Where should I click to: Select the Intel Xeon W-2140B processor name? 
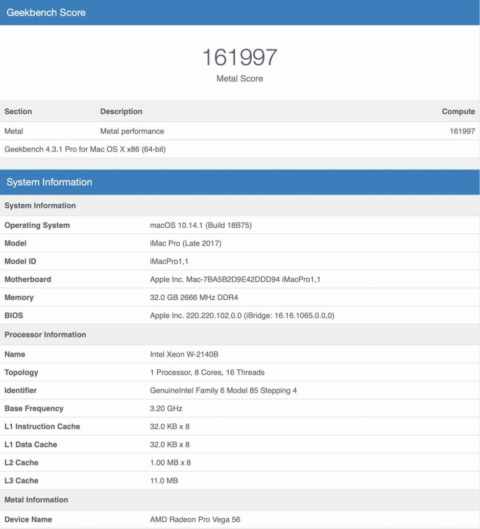[184, 354]
